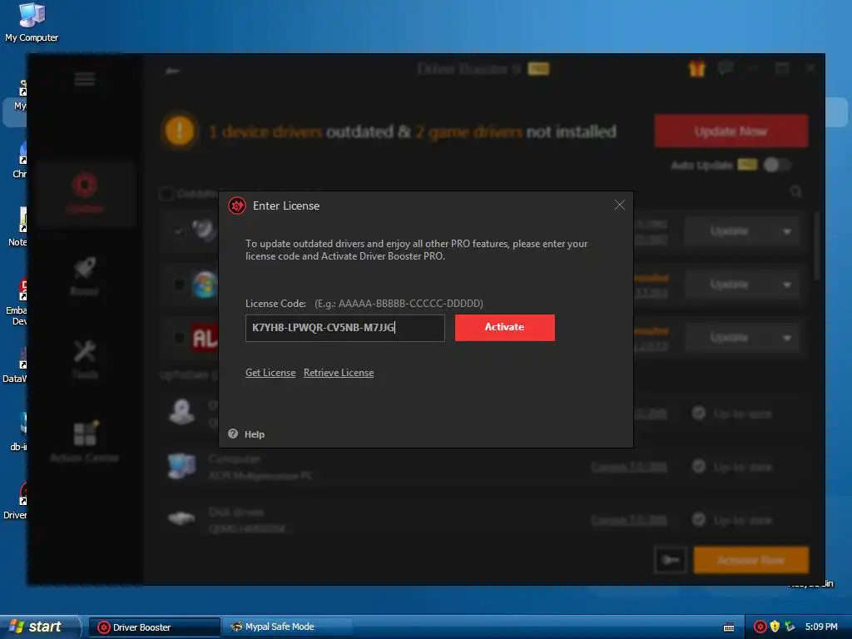Viewport: 852px width, 639px height.
Task: Click the search magnifier icon in the driver list
Action: pyautogui.click(x=796, y=191)
